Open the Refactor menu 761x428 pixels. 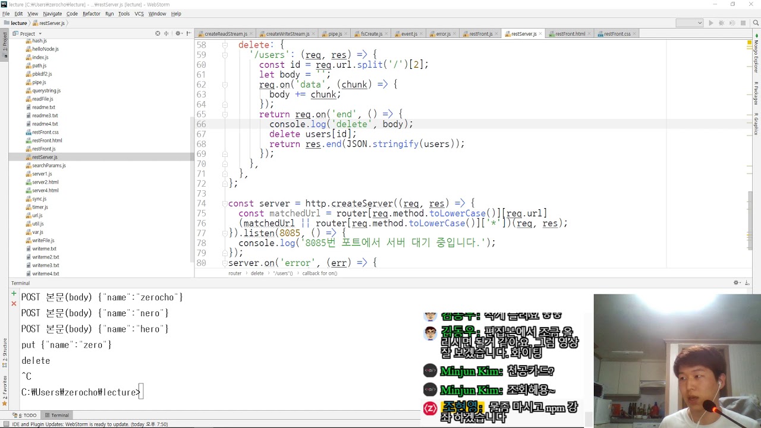[92, 14]
